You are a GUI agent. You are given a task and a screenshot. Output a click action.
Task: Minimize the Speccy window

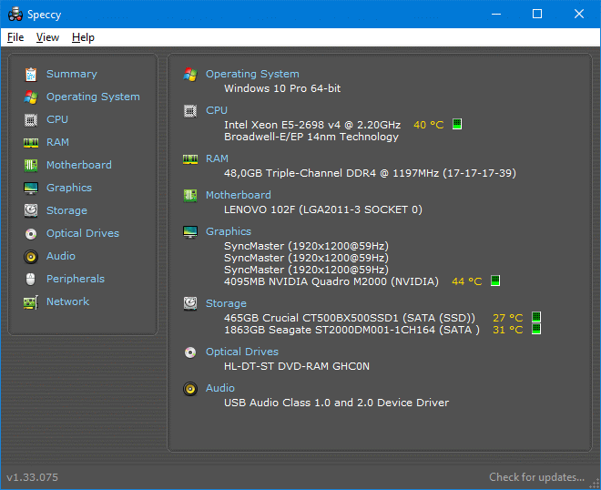[x=496, y=15]
